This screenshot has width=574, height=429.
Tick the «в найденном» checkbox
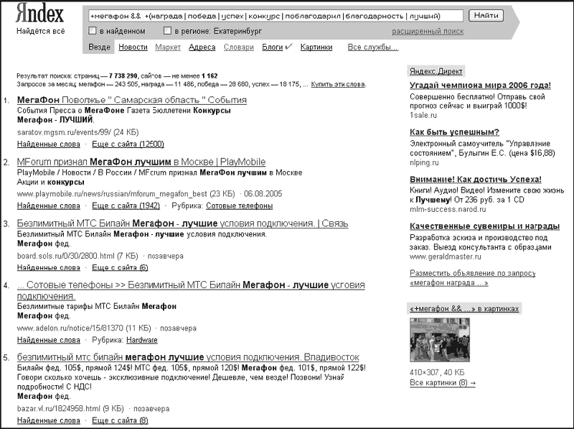pos(93,31)
